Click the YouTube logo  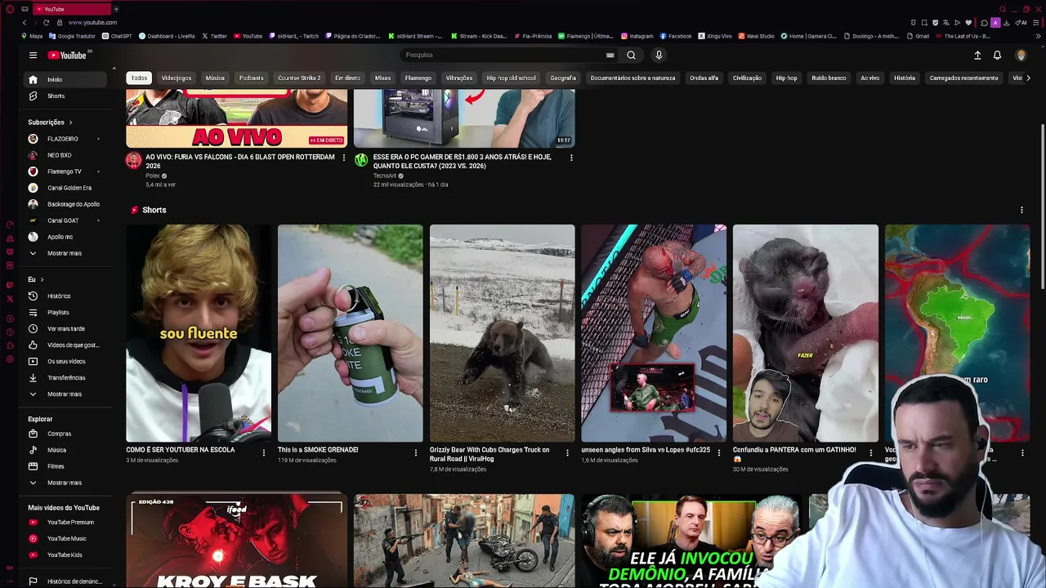67,55
